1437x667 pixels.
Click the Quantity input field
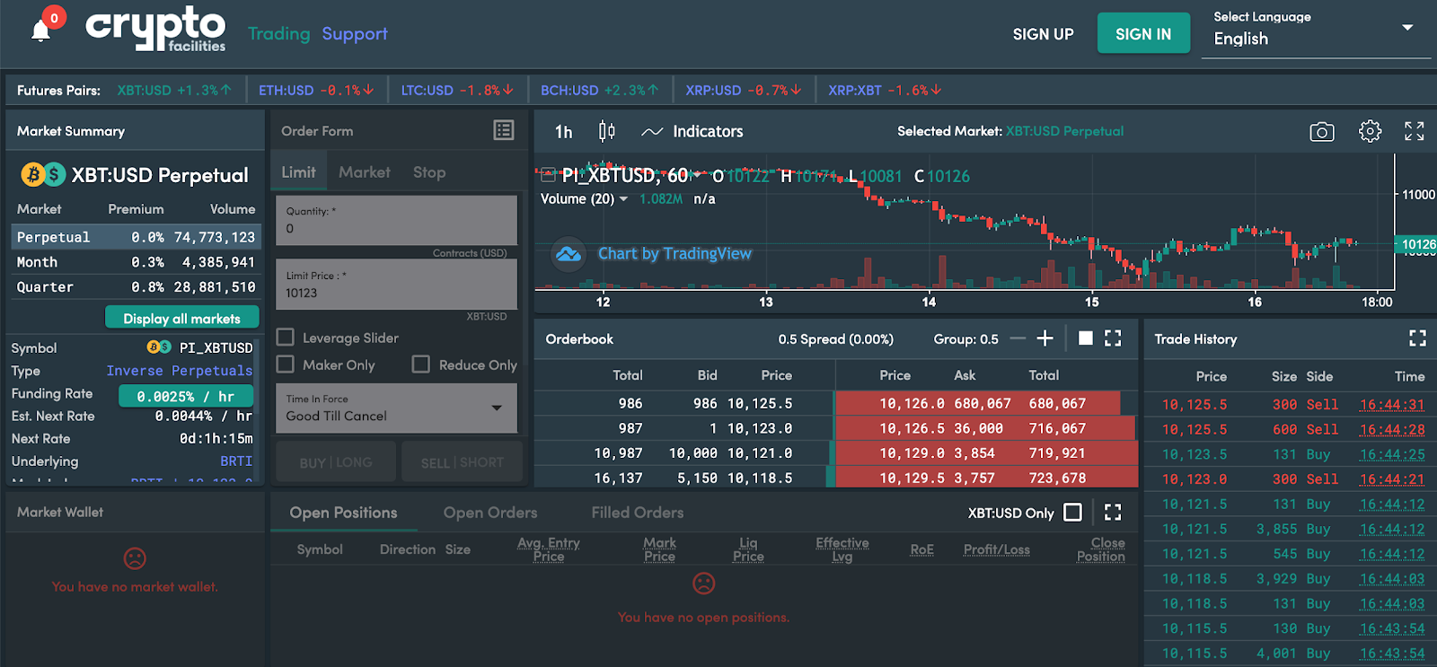pos(396,220)
